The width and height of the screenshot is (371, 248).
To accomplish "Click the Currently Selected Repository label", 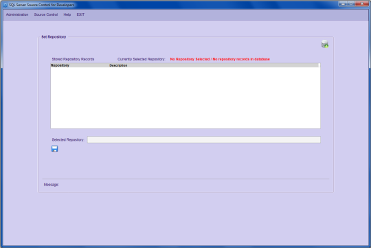I will pyautogui.click(x=142, y=59).
